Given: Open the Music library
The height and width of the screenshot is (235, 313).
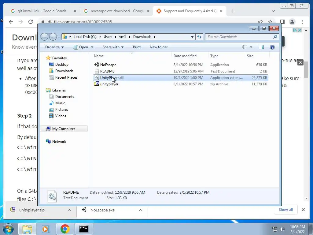Looking at the screenshot, I should tap(60, 103).
